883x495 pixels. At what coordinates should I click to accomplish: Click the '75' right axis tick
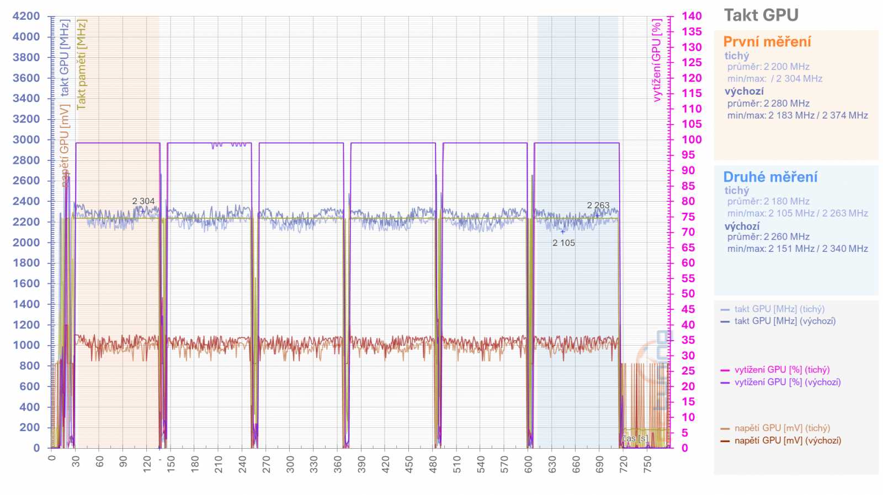tap(688, 217)
